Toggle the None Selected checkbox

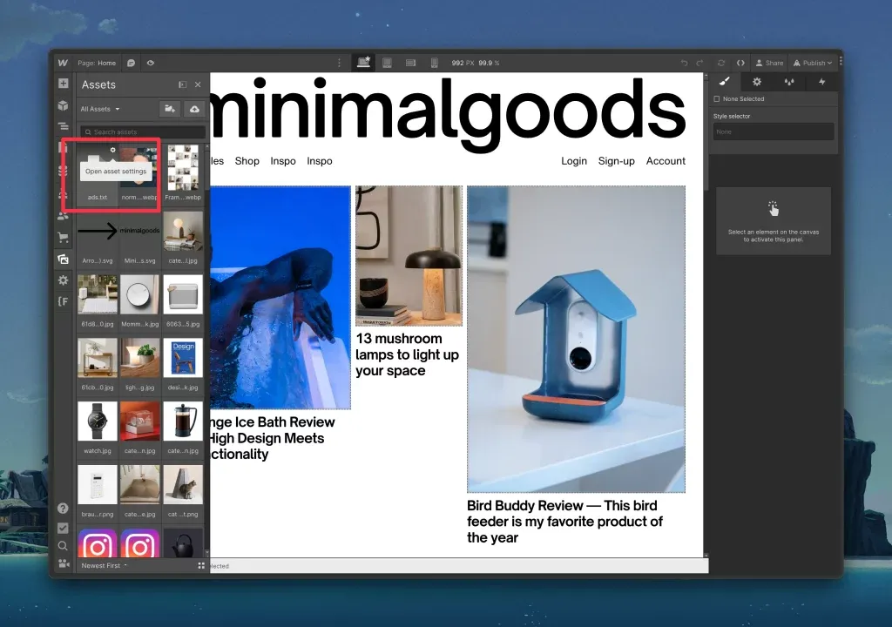pos(717,99)
